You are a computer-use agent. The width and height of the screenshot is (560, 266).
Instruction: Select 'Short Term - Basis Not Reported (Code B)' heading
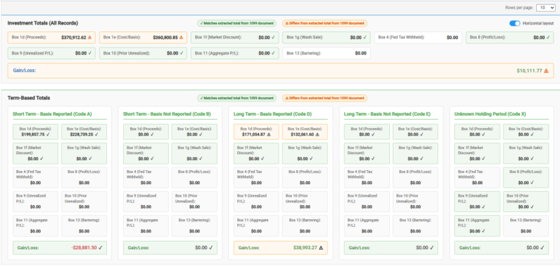pyautogui.click(x=167, y=114)
